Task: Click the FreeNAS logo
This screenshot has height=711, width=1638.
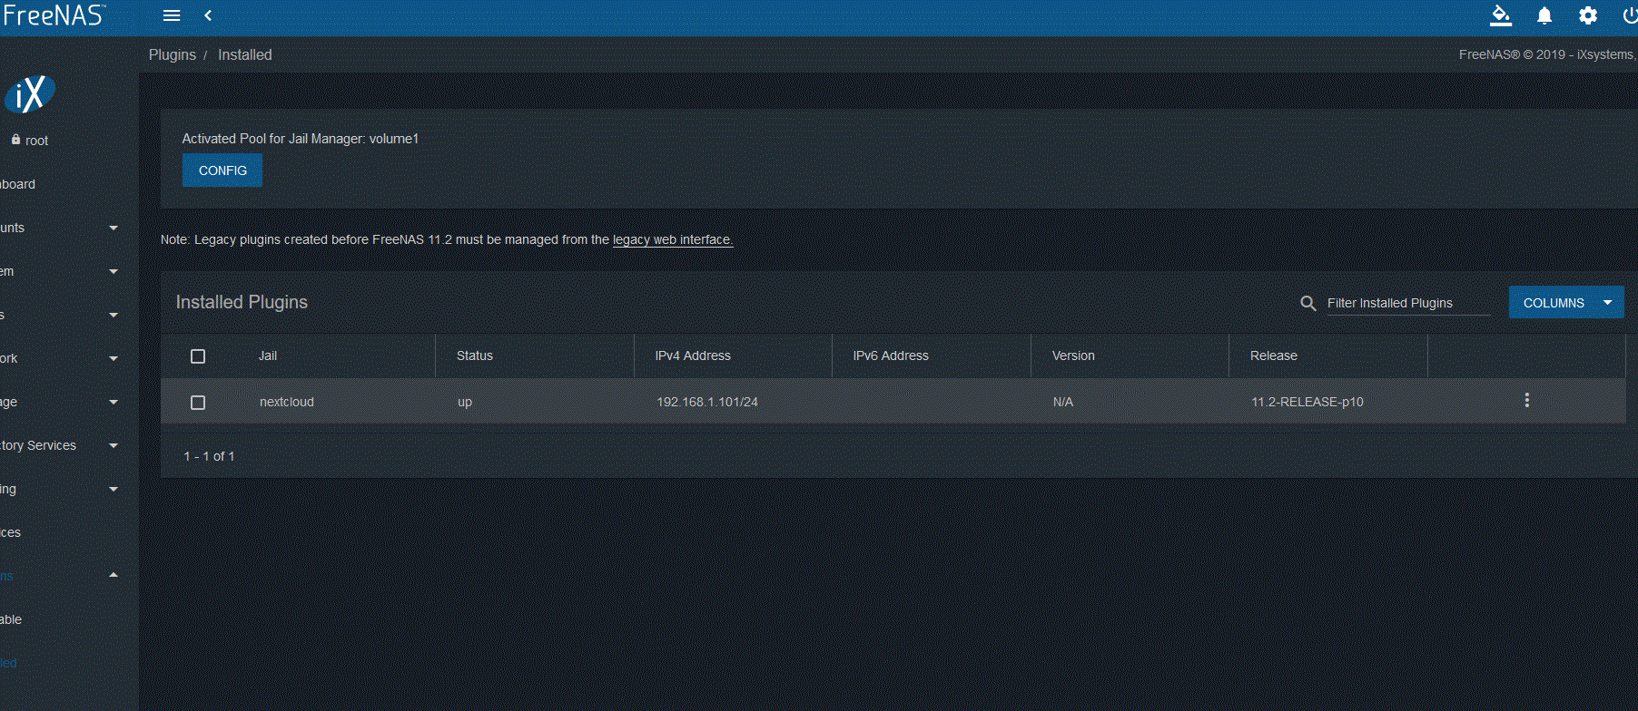Action: [x=54, y=15]
